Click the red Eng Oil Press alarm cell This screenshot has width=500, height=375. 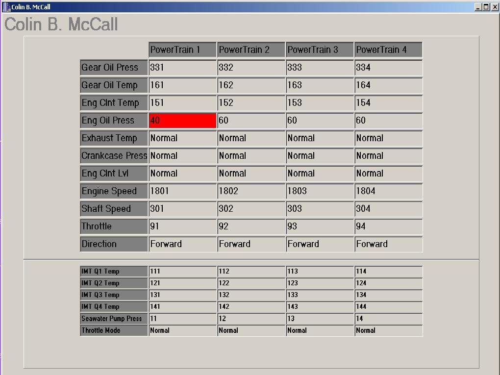pos(182,121)
